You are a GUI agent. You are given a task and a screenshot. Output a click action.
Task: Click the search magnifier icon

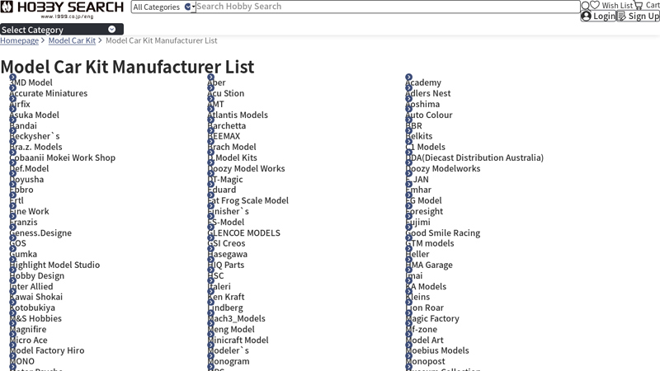point(585,6)
